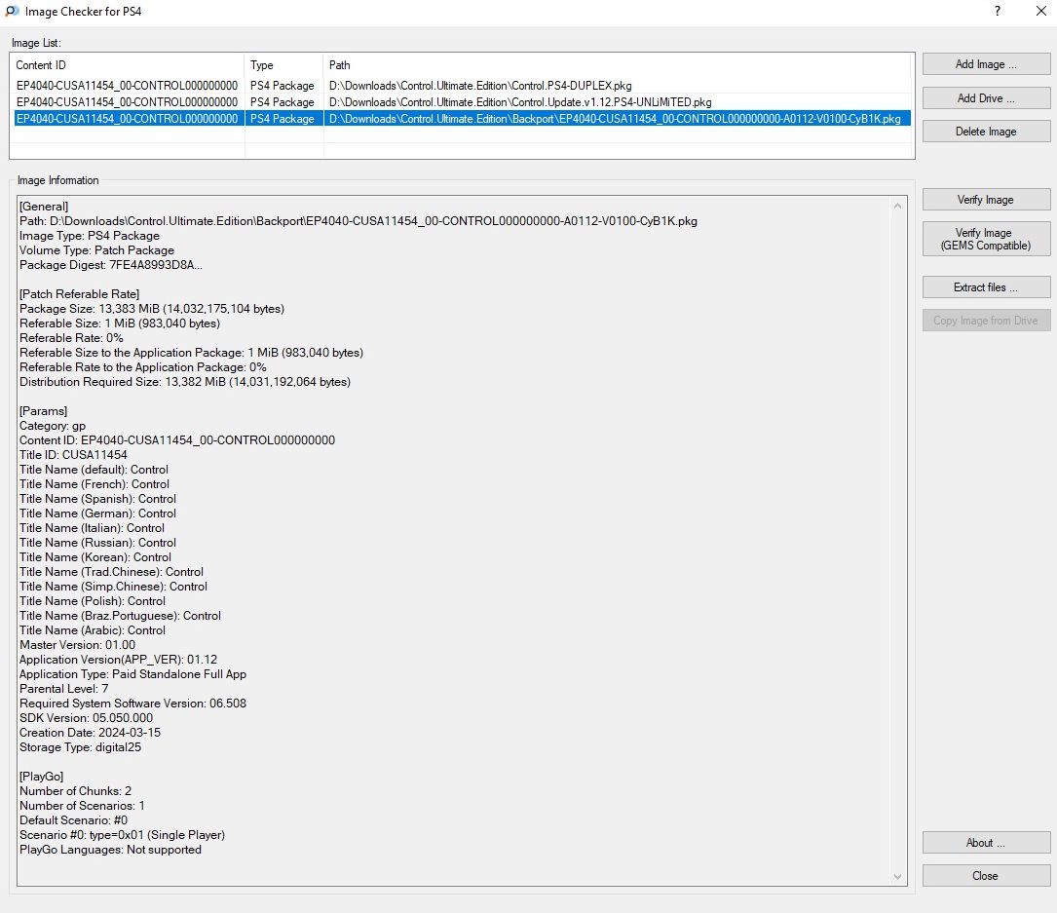1057x913 pixels.
Task: Click the scroll down arrow in Image Information
Action: [898, 877]
